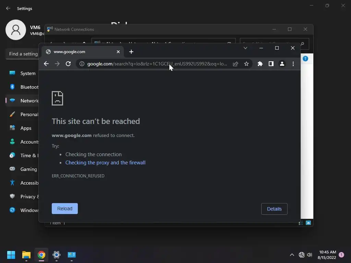
Task: Open Windows Update in Settings sidebar
Action: pos(22,210)
